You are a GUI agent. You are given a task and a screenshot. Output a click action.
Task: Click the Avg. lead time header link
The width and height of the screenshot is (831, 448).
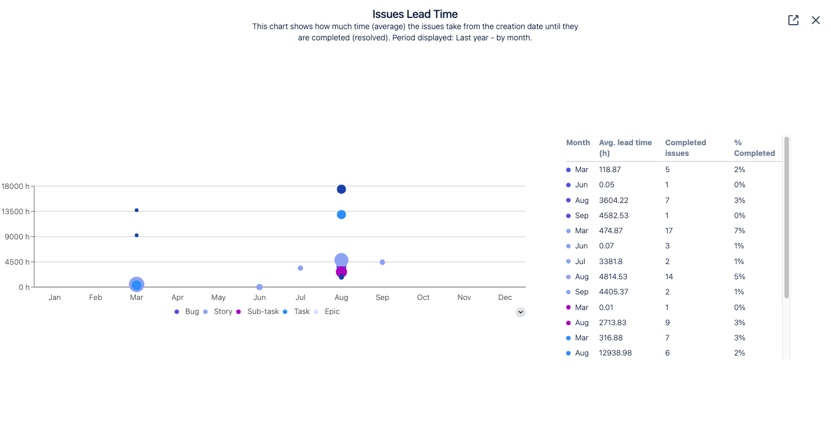[625, 147]
